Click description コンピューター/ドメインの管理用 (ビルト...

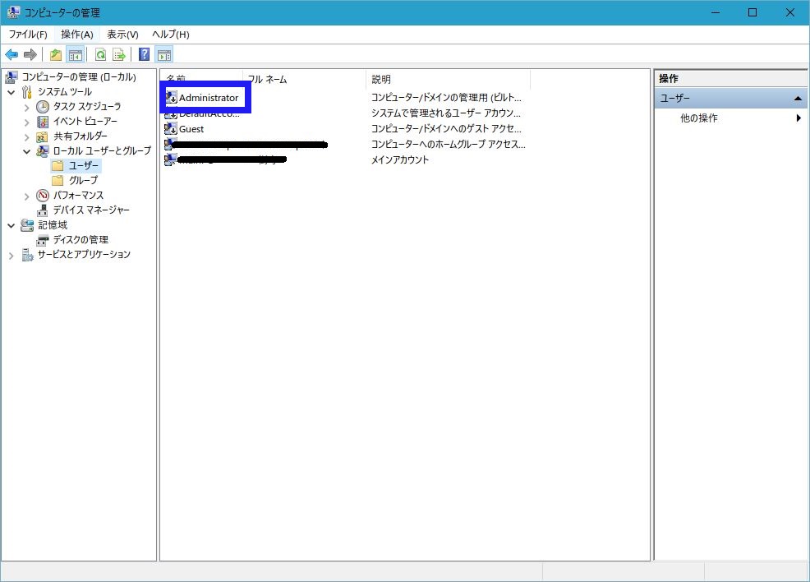point(446,97)
